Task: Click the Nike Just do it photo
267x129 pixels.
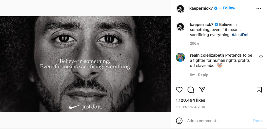Action: (85, 64)
